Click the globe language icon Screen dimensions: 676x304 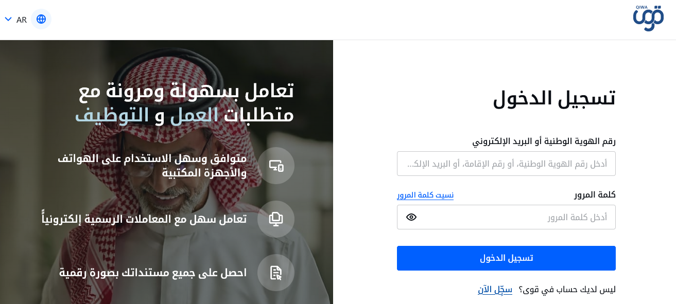[x=41, y=20]
